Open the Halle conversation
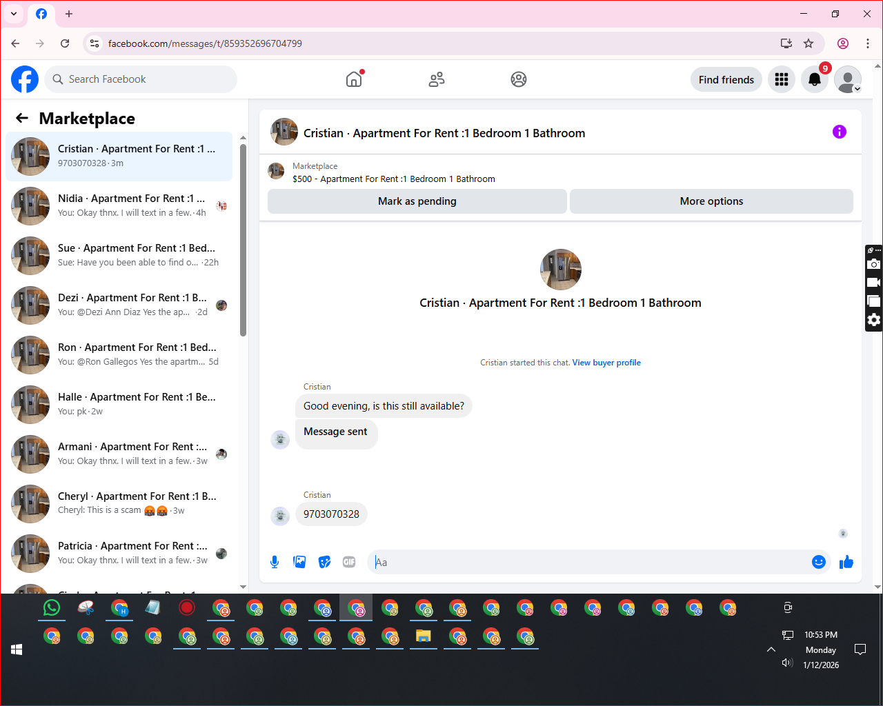 click(119, 405)
